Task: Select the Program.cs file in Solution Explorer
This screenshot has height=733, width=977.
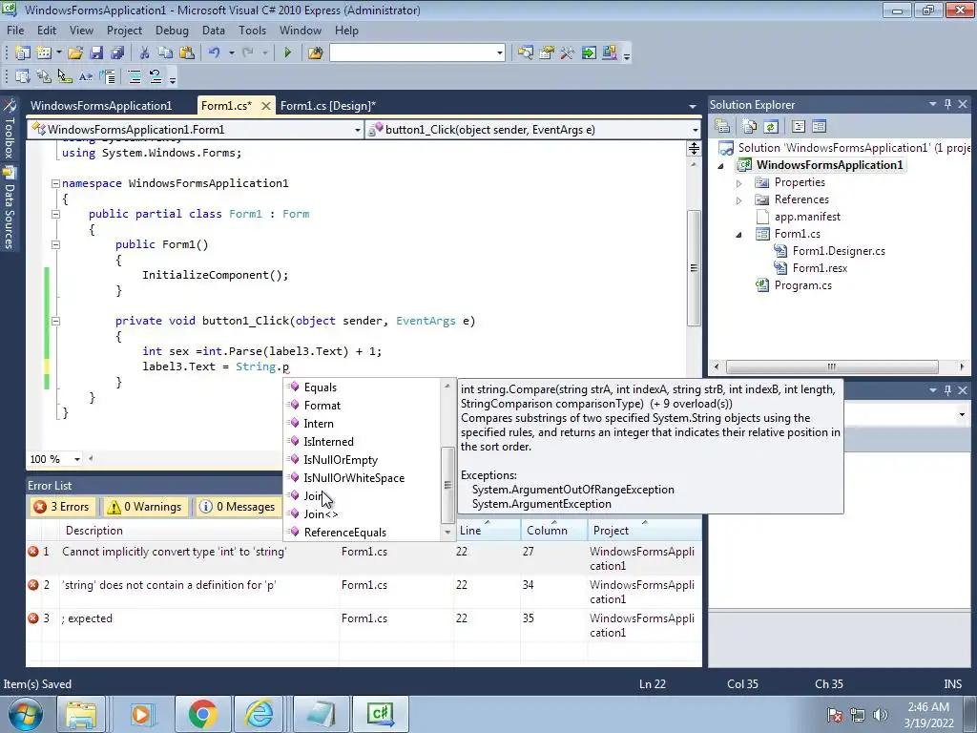Action: pos(802,285)
